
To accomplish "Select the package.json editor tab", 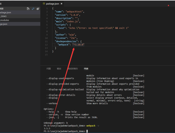I will tap(52, 4).
